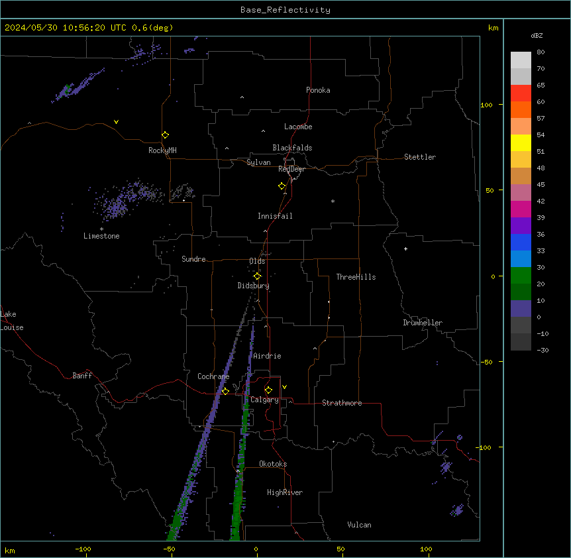Click yellow diamond marker south of RedDeer
The width and height of the screenshot is (571, 558).
coord(282,186)
